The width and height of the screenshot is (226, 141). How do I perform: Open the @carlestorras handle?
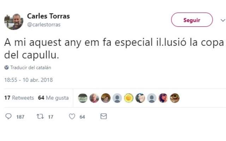pyautogui.click(x=44, y=25)
